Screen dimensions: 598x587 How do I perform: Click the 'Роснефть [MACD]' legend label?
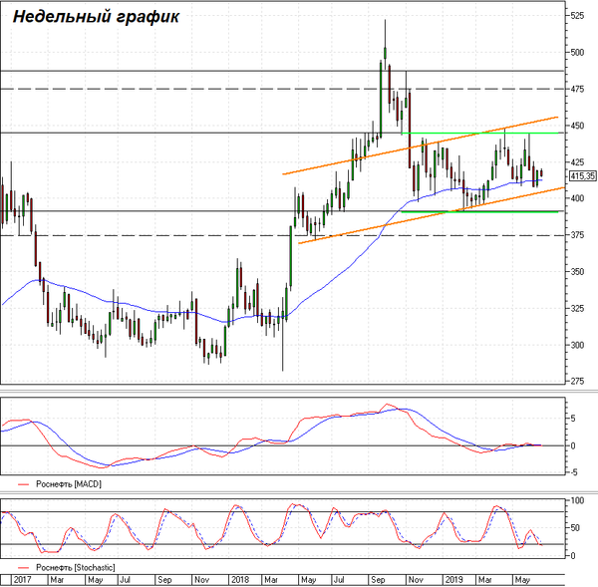pyautogui.click(x=69, y=484)
